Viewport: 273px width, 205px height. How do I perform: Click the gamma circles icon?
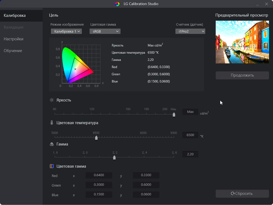point(52,144)
